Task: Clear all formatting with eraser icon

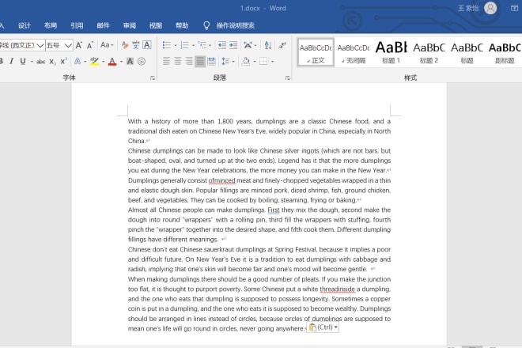Action: 125,45
